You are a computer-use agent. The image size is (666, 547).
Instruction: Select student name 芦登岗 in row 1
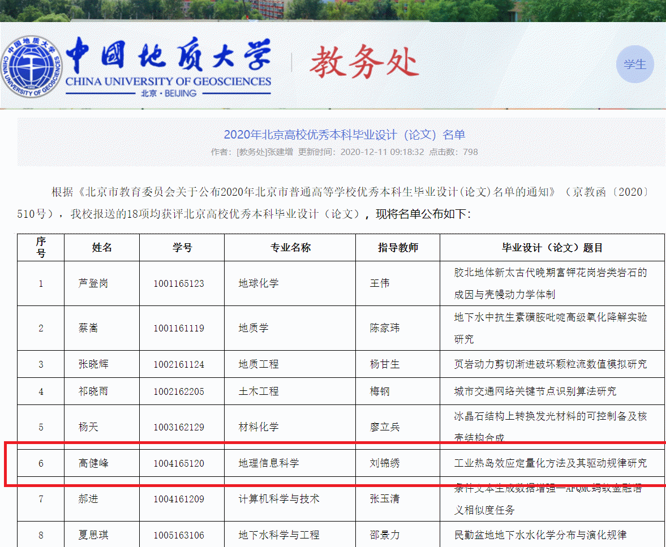pos(93,283)
